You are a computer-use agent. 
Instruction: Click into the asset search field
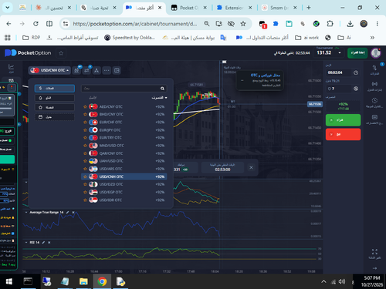pyautogui.click(x=124, y=89)
